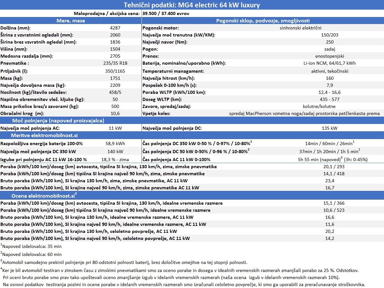The height and width of the screenshot is (288, 384).
Task: Select the power value '150/203'
Action: [x=330, y=35]
